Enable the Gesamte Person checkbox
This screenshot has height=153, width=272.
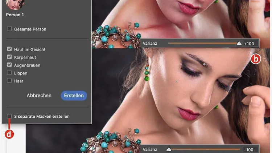click(x=9, y=29)
